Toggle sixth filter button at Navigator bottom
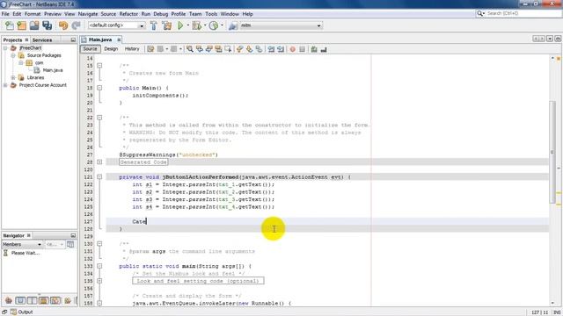The image size is (563, 316). 68,300
